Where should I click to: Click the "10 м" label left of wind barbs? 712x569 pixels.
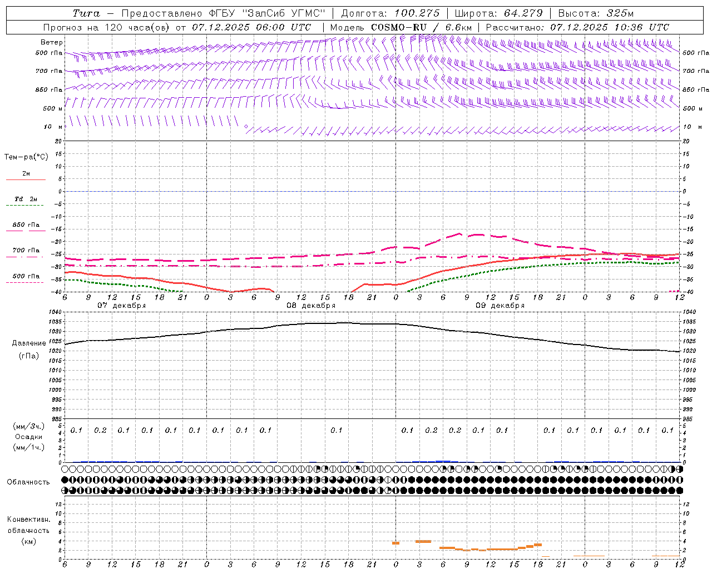53,127
